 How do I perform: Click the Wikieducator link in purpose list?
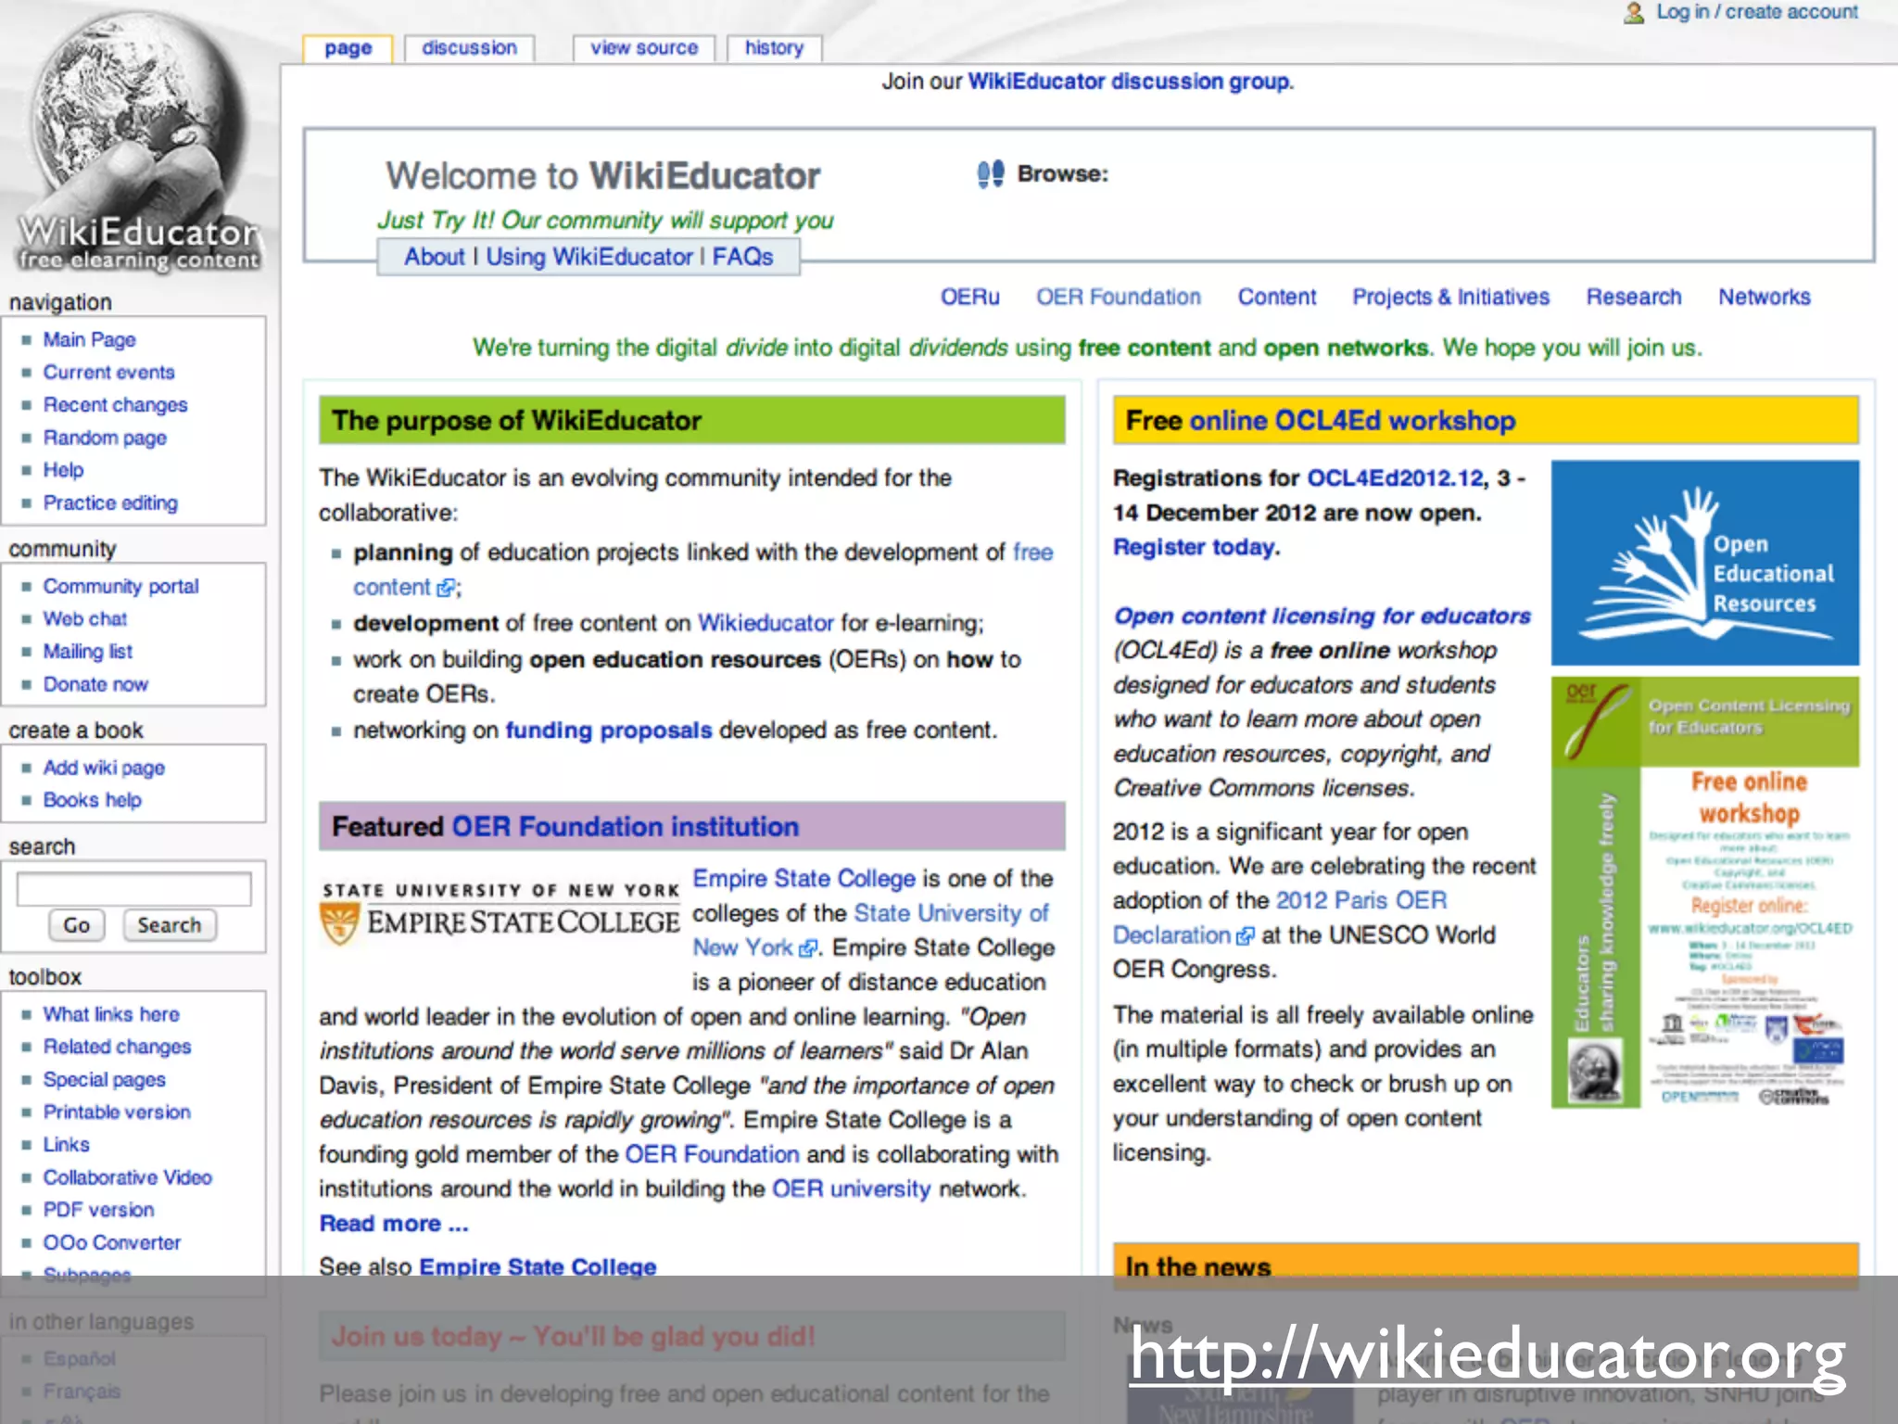click(x=766, y=623)
